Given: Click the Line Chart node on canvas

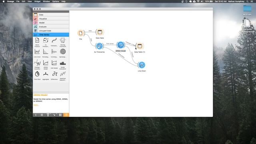Looking at the screenshot, I should tap(142, 65).
